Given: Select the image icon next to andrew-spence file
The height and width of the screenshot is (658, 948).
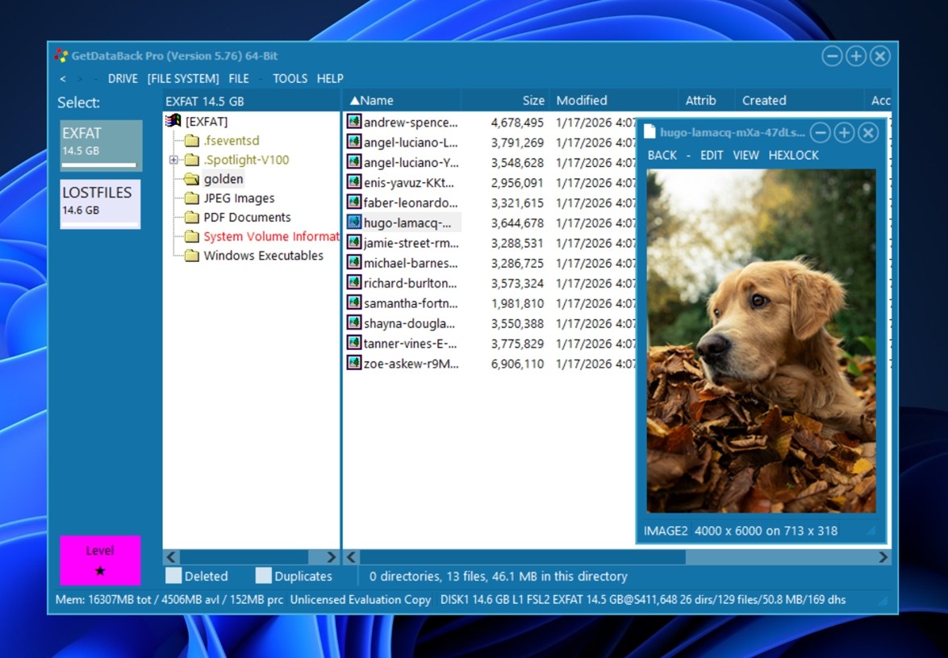Looking at the screenshot, I should [353, 121].
